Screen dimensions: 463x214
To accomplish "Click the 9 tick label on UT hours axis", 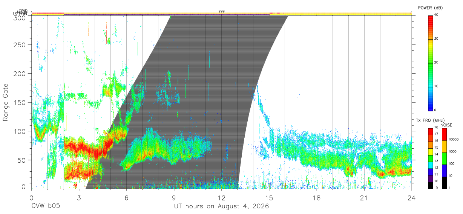I will coord(174,198).
